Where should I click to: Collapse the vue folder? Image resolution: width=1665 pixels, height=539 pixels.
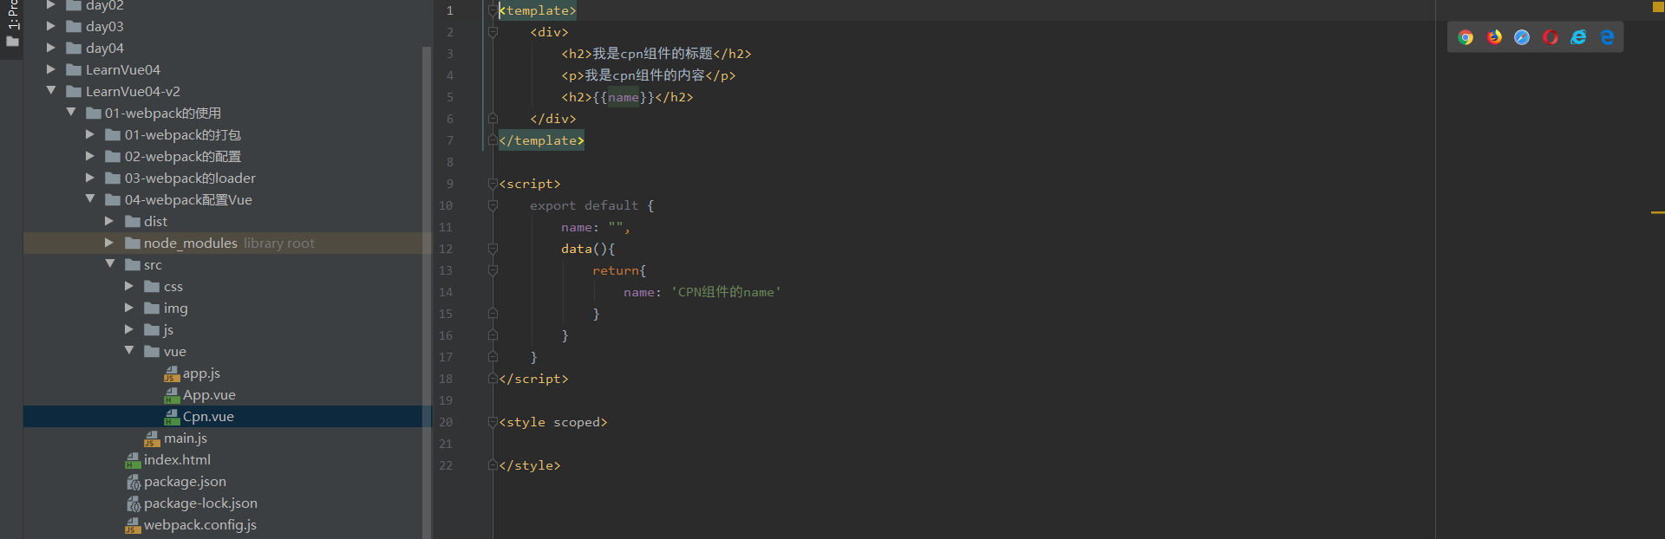(x=129, y=350)
